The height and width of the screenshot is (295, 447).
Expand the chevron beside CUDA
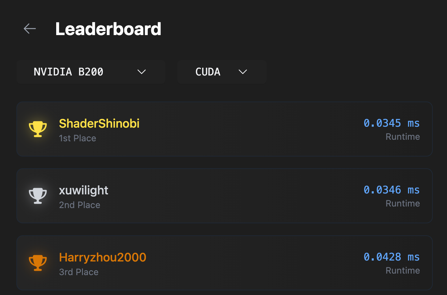[243, 72]
